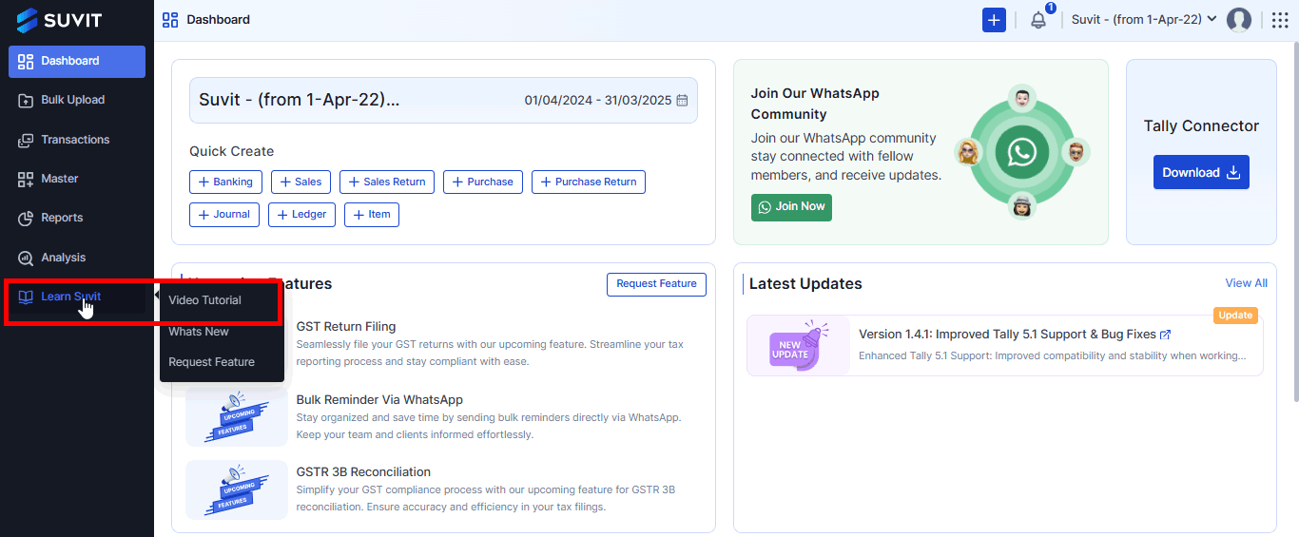Open notifications via the bell icon
This screenshot has height=537, width=1299.
[1038, 20]
